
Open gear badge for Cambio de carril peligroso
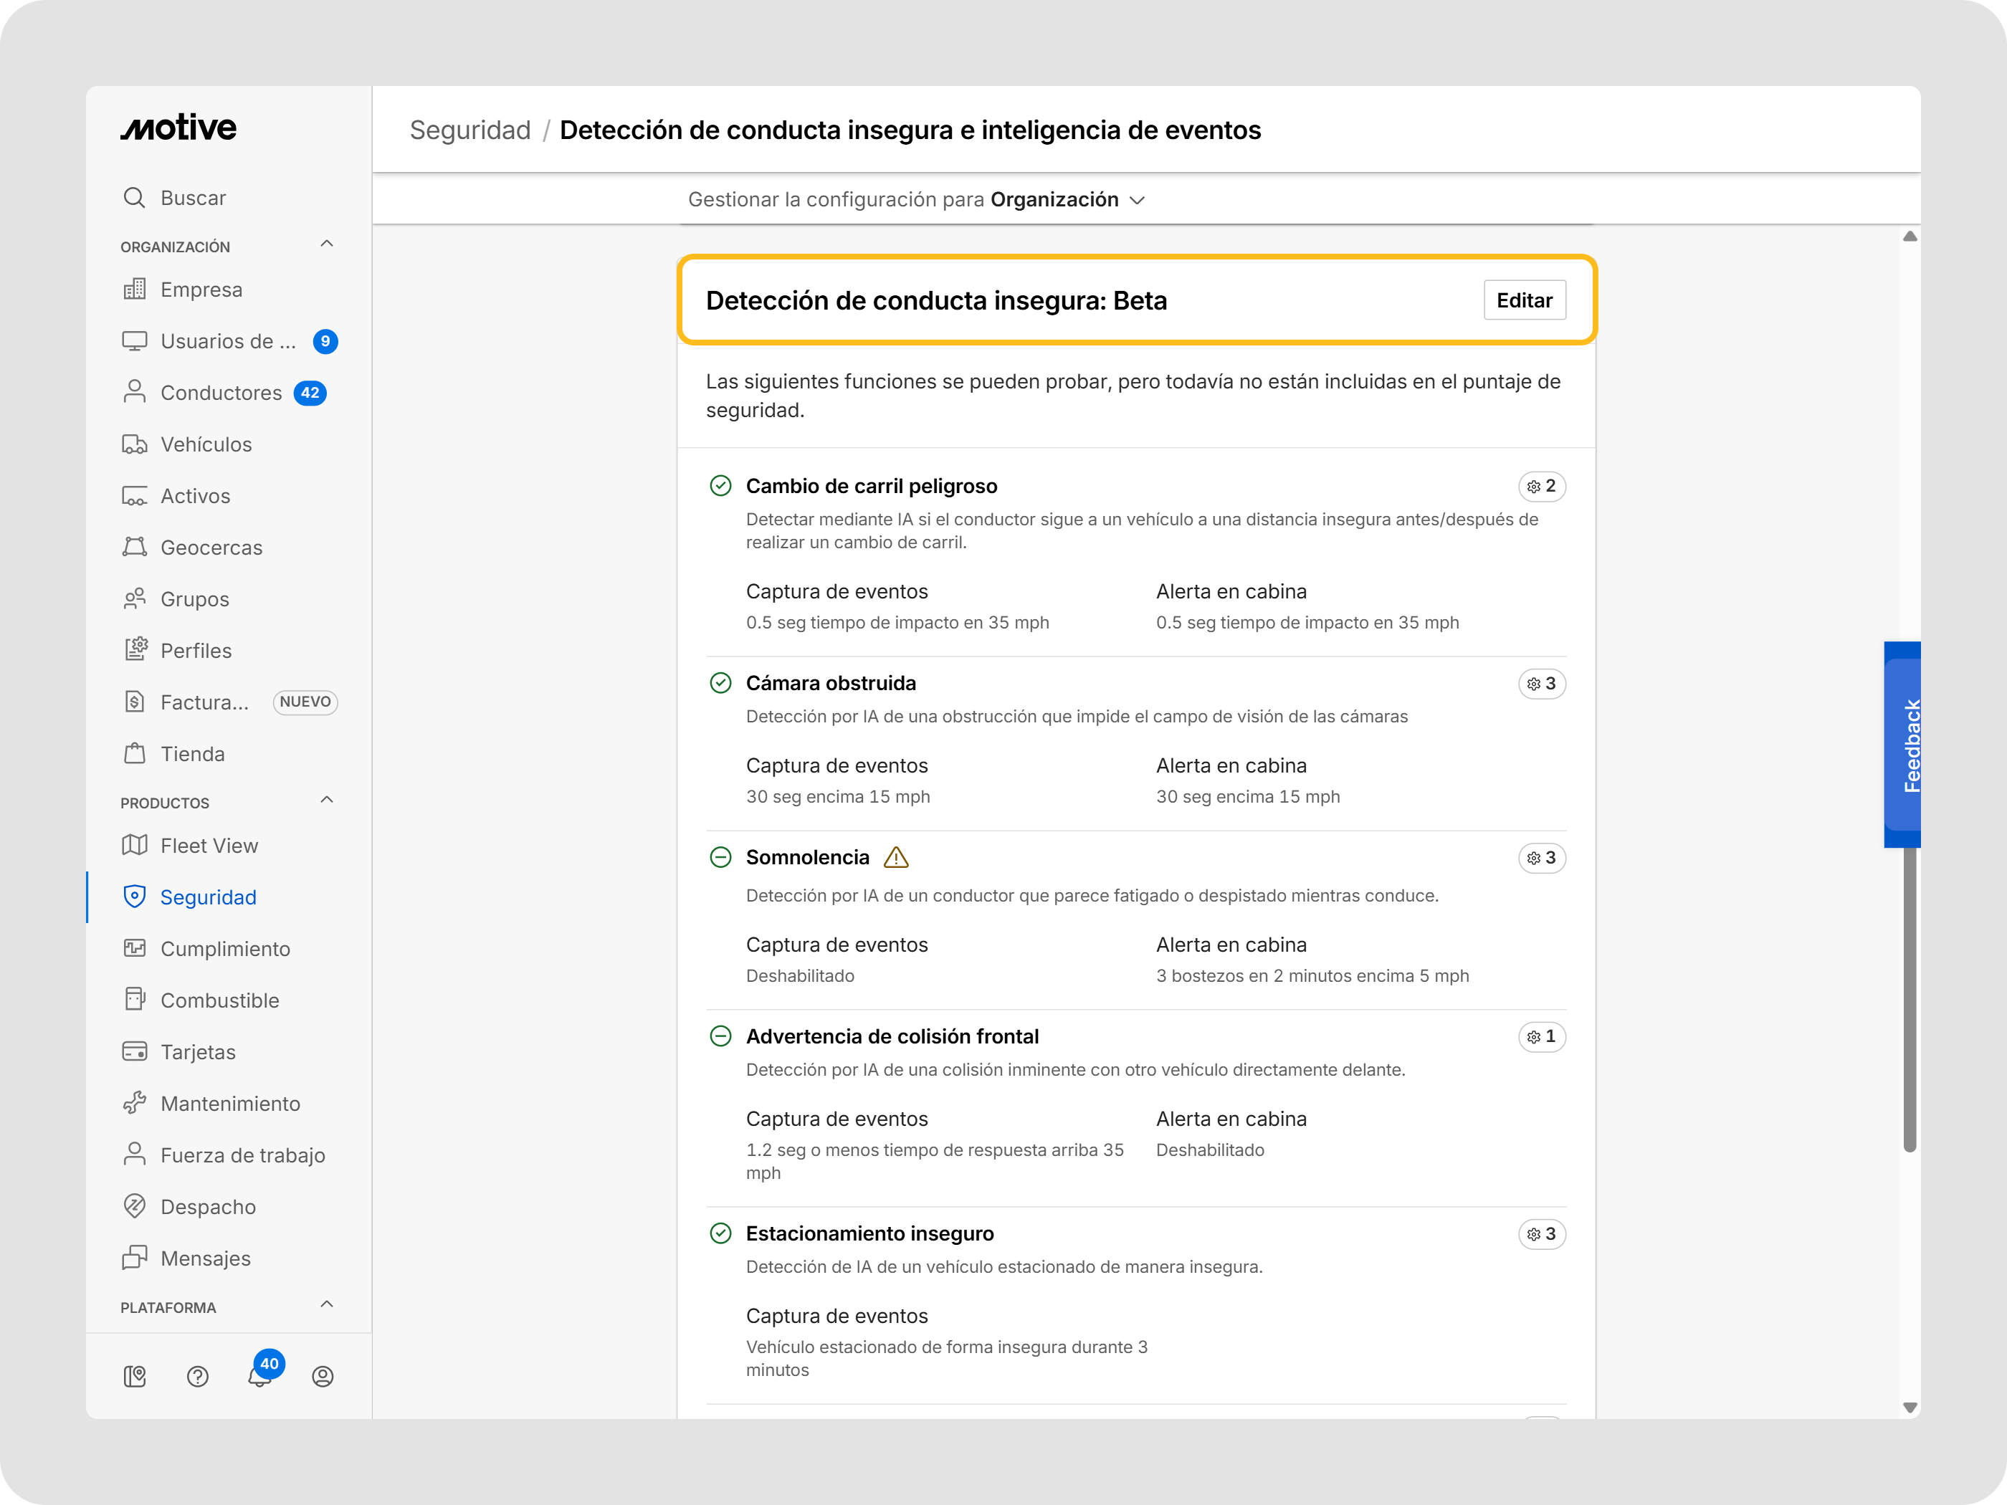(1542, 486)
